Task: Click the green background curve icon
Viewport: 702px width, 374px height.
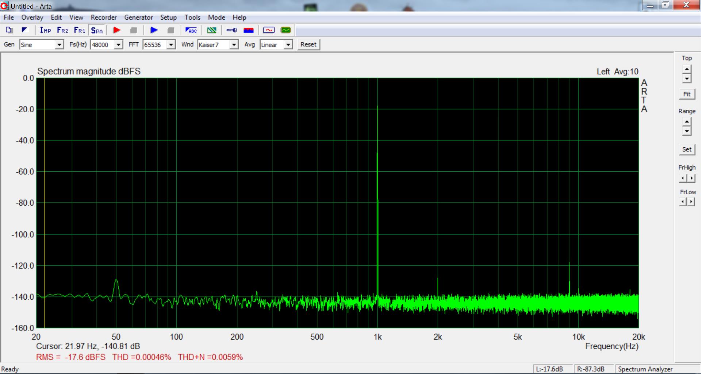Action: 286,30
